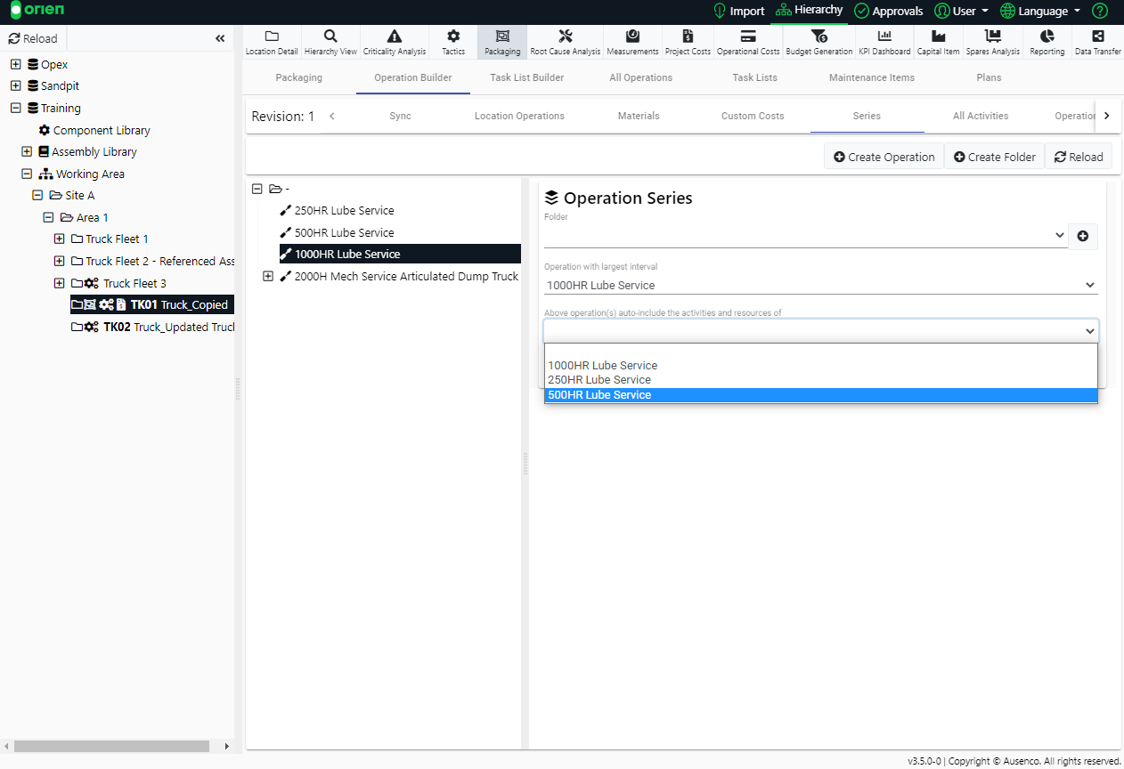Open Operational Costs tool
The height and width of the screenshot is (769, 1124).
click(x=748, y=42)
